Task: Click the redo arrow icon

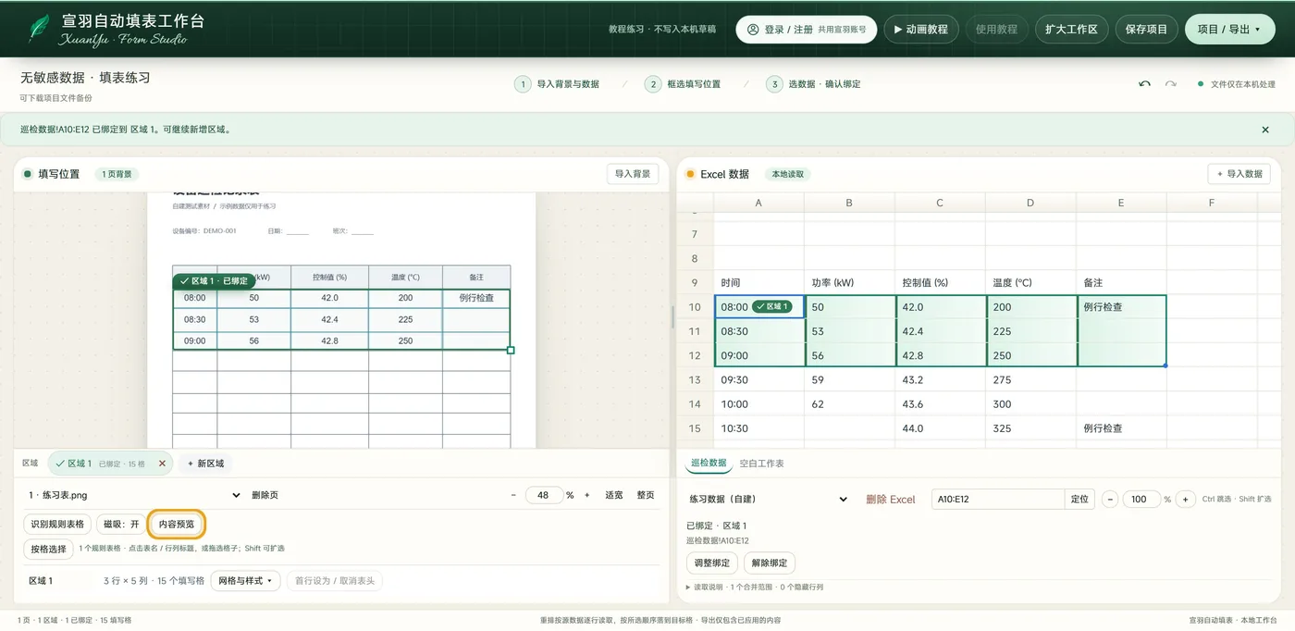Action: point(1170,84)
